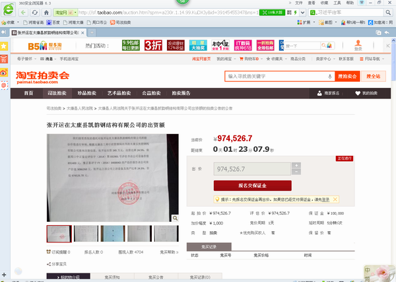Close the current auction page tab
This screenshot has height=282, width=396.
point(82,33)
